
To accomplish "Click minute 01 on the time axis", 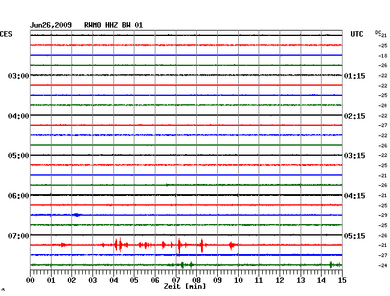I will pos(51,280).
